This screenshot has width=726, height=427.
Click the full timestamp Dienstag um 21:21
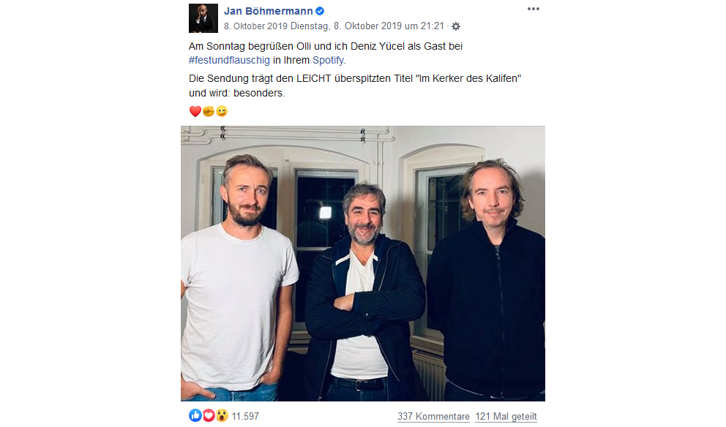point(367,26)
